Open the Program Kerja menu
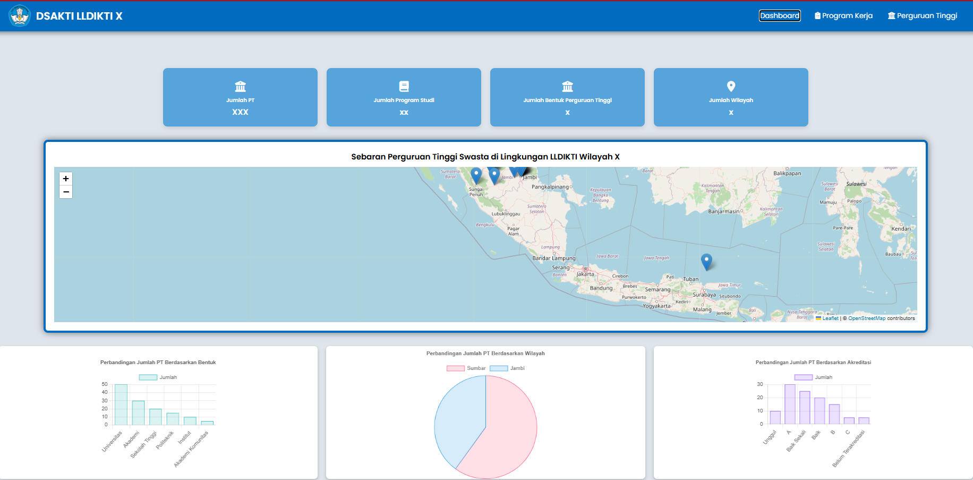The image size is (973, 480). (x=843, y=16)
